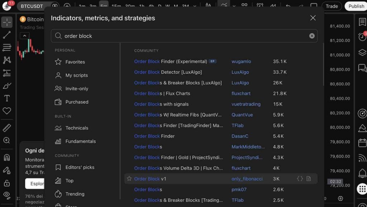Open the alerts clock icon
Image resolution: width=367 pixels, height=207 pixels.
pyautogui.click(x=362, y=37)
